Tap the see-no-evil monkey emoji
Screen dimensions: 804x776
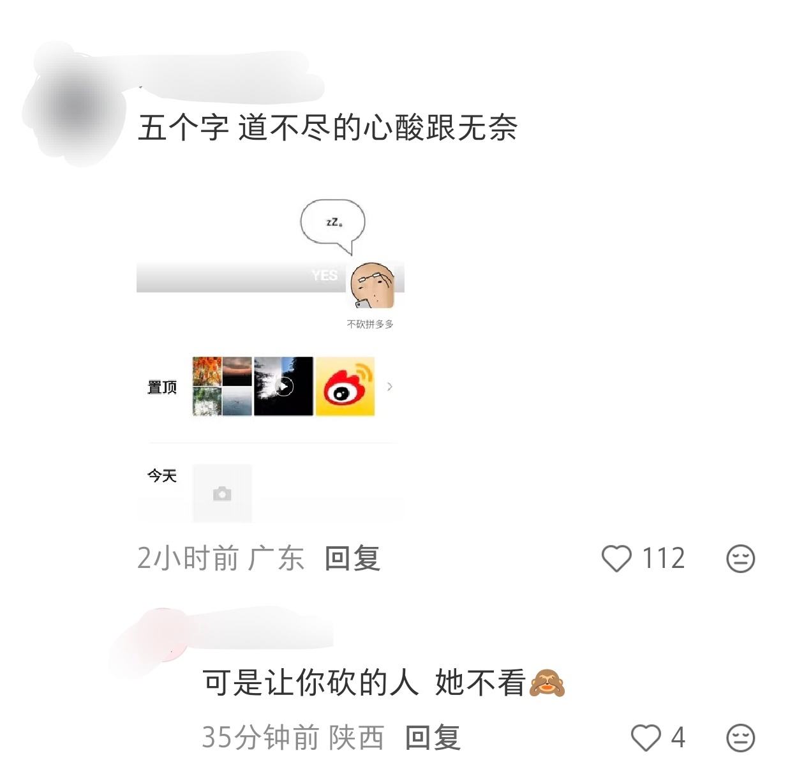(547, 683)
